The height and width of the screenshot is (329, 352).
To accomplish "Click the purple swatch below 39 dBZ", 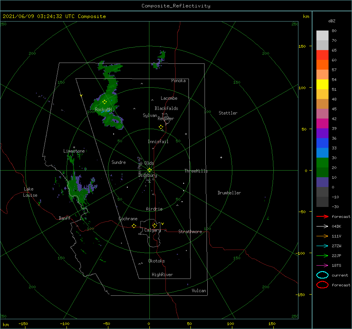I will (x=322, y=133).
